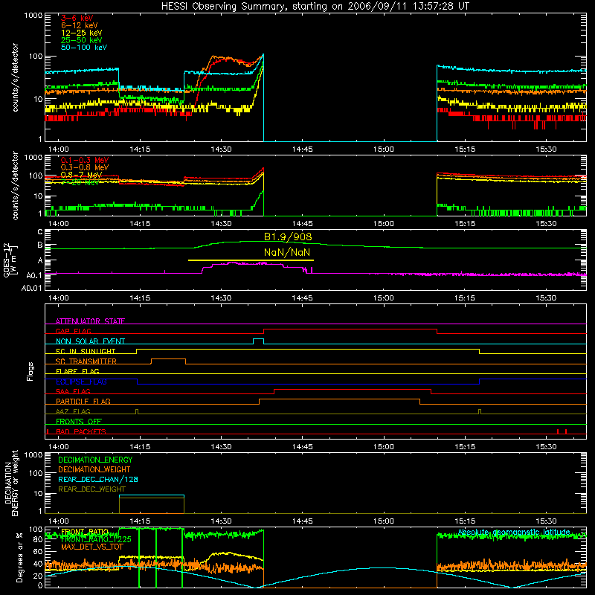Click the vertical Flags axis title

click(x=30, y=371)
